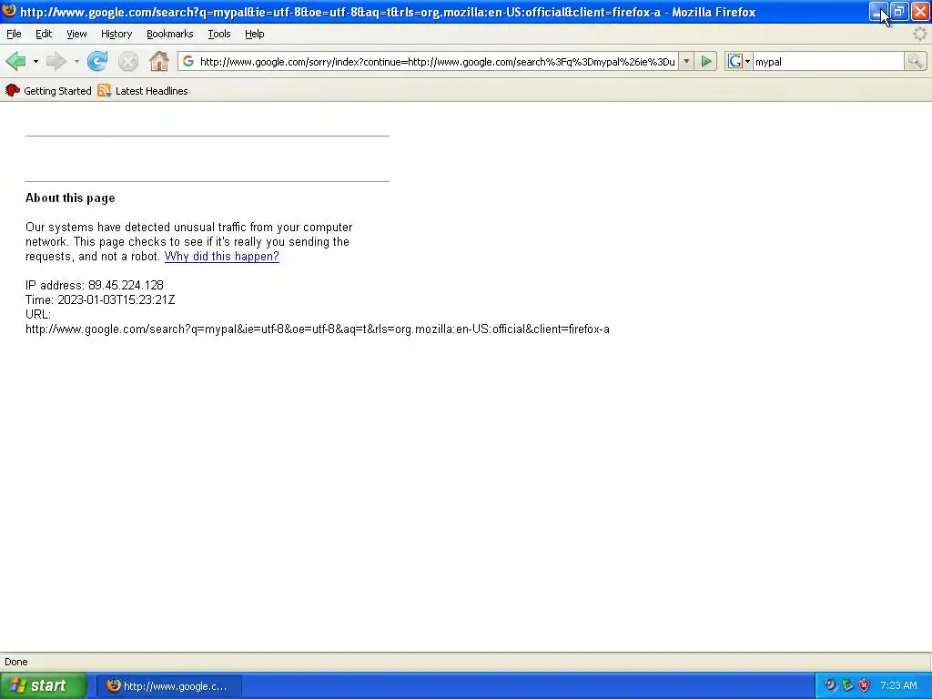932x699 pixels.
Task: Click the Google favicon in address bar
Action: (x=187, y=61)
